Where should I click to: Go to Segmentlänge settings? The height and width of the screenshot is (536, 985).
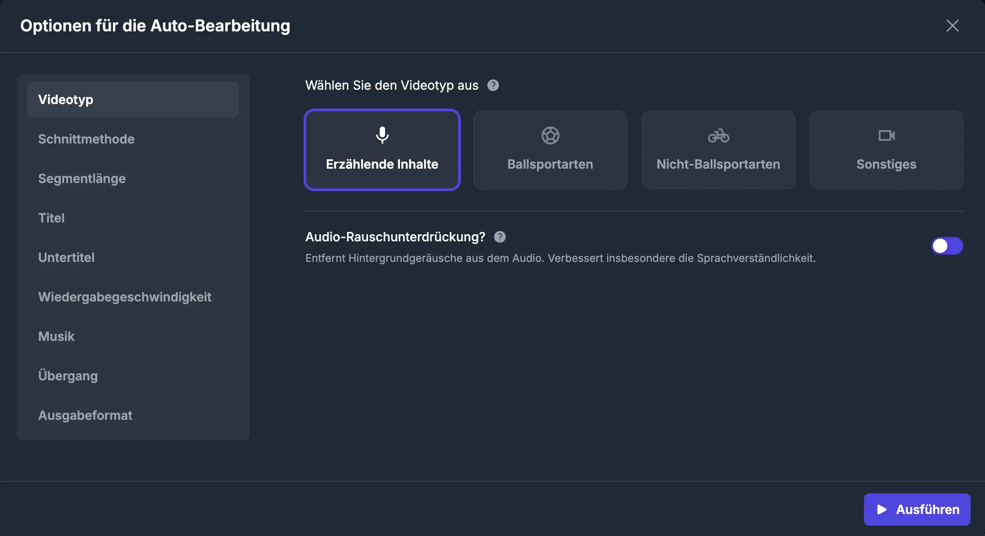coord(82,179)
